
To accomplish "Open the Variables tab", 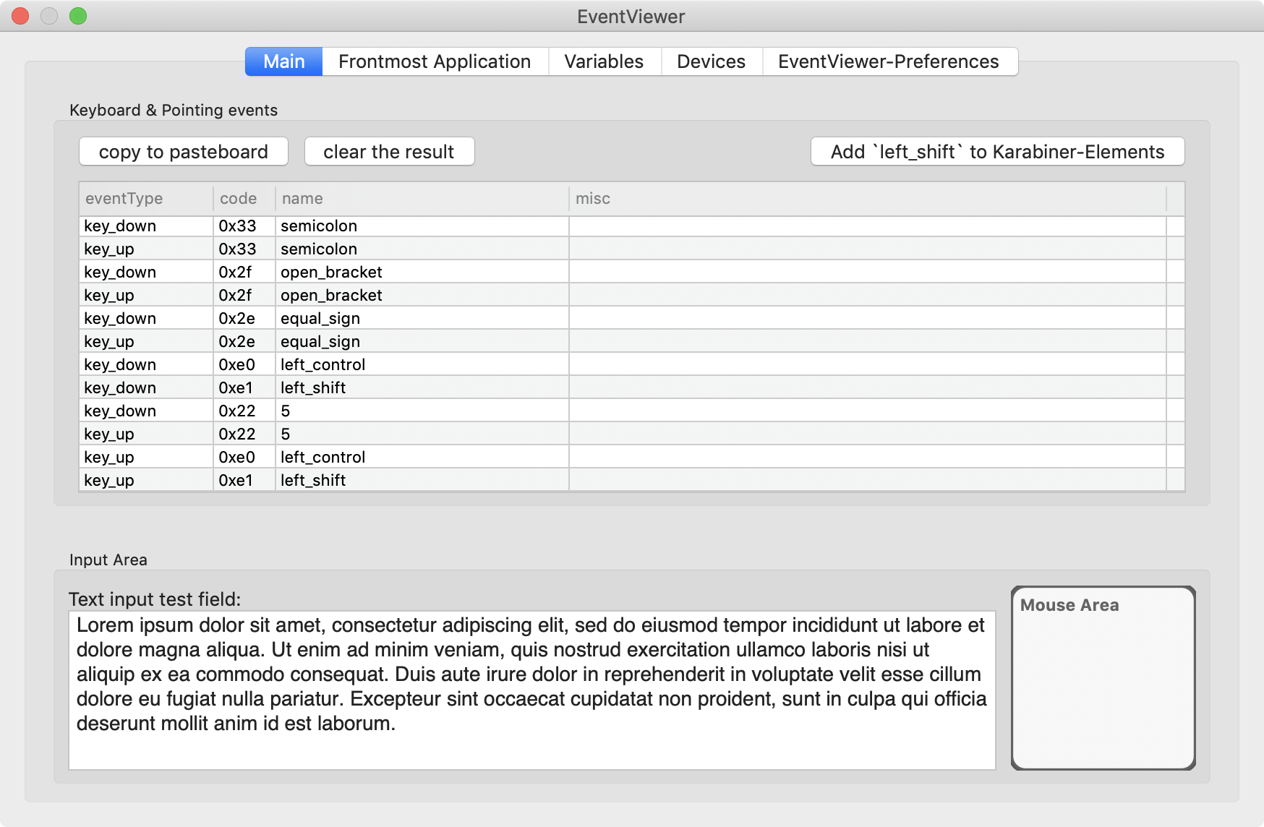I will click(604, 61).
